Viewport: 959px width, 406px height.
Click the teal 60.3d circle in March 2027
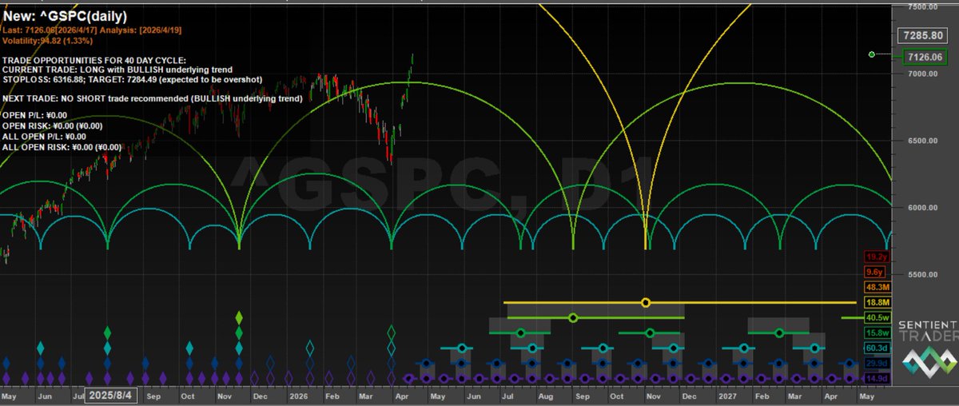tap(814, 348)
